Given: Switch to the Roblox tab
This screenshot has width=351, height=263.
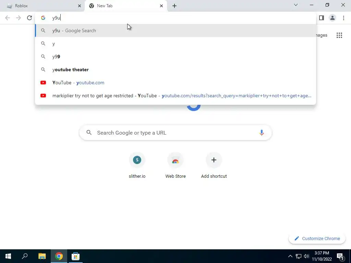Looking at the screenshot, I should click(x=43, y=6).
